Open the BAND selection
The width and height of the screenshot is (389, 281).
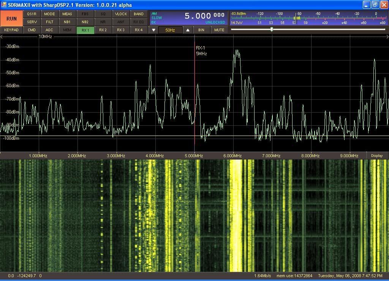click(x=139, y=14)
